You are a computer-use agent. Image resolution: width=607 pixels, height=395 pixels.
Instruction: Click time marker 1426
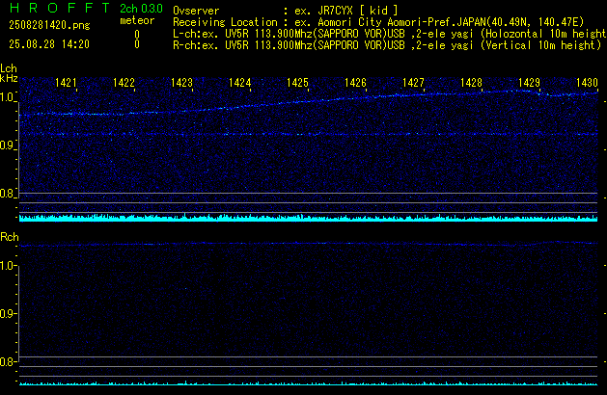pos(355,83)
